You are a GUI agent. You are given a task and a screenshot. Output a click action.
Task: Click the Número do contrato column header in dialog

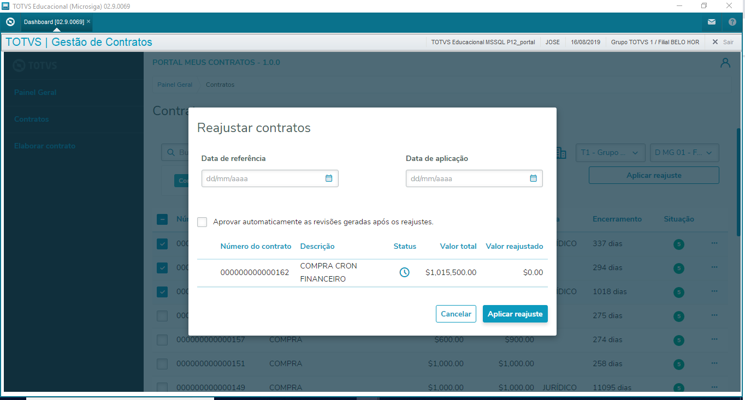(x=256, y=246)
